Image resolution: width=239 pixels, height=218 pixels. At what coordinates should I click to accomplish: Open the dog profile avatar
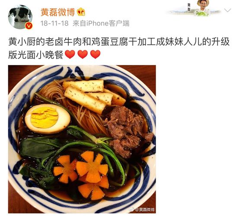20,17
